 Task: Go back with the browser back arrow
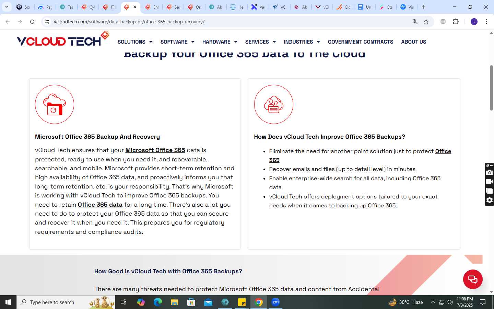point(8,22)
